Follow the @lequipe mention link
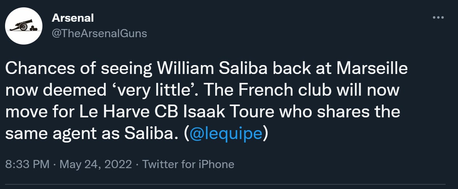Screen dimensions: 458x189 coord(226,134)
